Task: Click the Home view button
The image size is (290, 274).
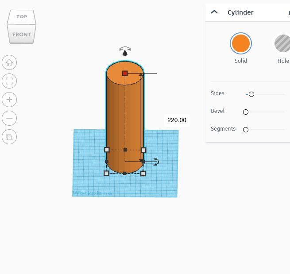Action: pyautogui.click(x=9, y=62)
